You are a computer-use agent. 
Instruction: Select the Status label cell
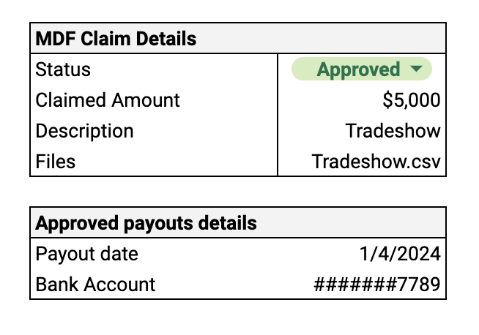point(154,69)
